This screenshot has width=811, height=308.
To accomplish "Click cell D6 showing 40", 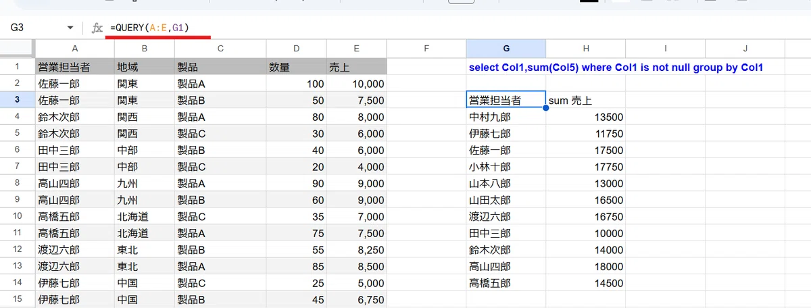I will click(296, 150).
